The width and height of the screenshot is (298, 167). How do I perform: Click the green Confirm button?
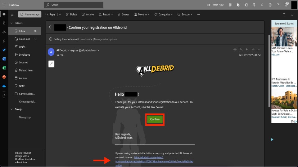coord(155,119)
